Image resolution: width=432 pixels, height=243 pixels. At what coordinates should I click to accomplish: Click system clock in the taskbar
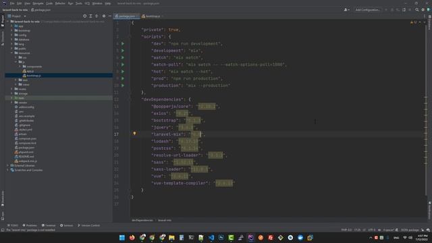tap(422, 238)
